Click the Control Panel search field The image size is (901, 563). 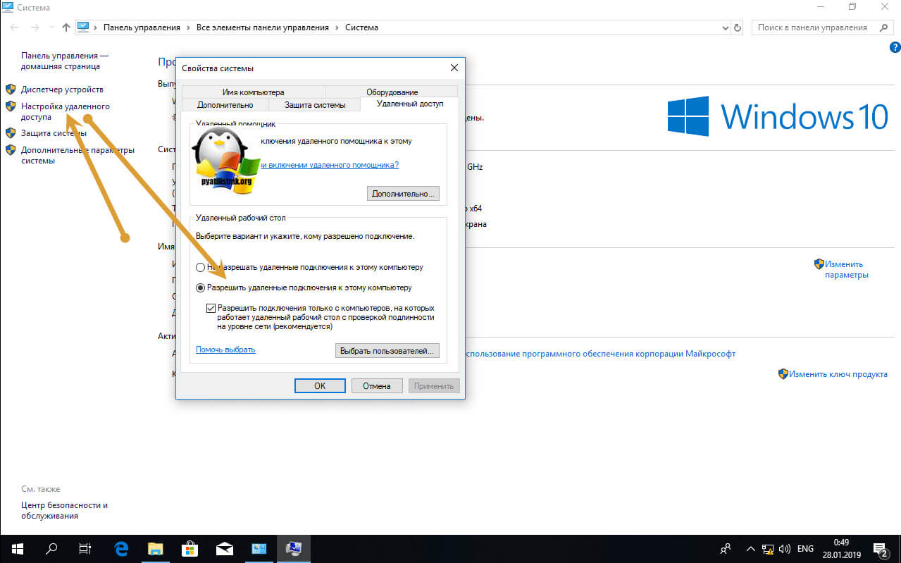pos(814,27)
